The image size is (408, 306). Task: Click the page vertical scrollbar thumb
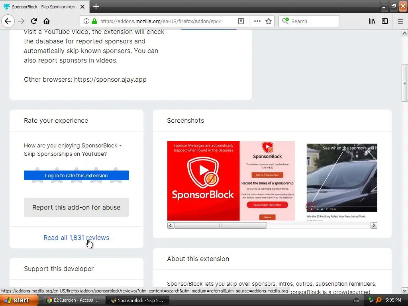404,83
